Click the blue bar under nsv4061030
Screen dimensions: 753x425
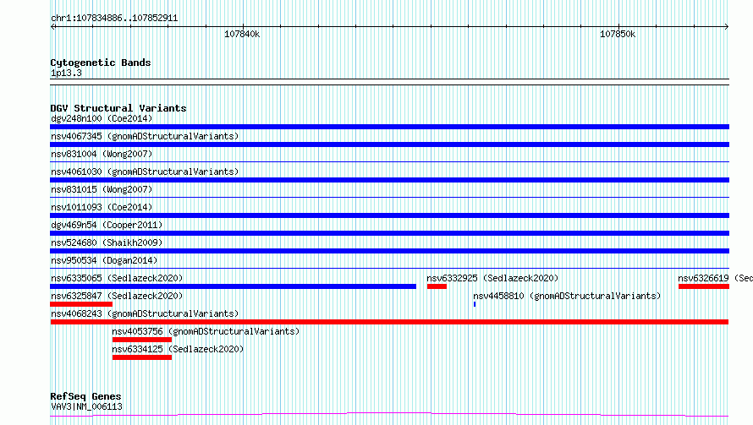pyautogui.click(x=389, y=180)
